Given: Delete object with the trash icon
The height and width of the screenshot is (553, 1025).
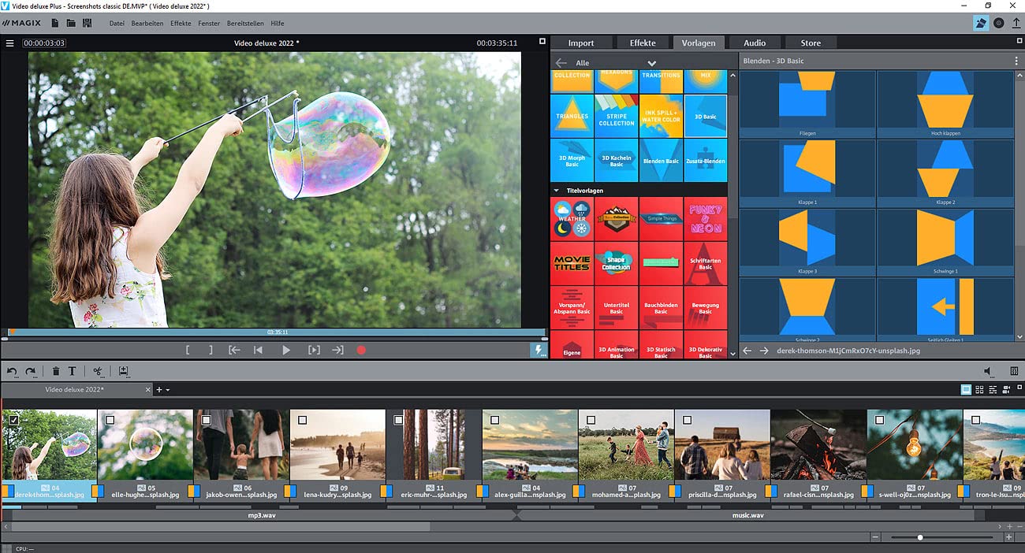Looking at the screenshot, I should (x=56, y=371).
